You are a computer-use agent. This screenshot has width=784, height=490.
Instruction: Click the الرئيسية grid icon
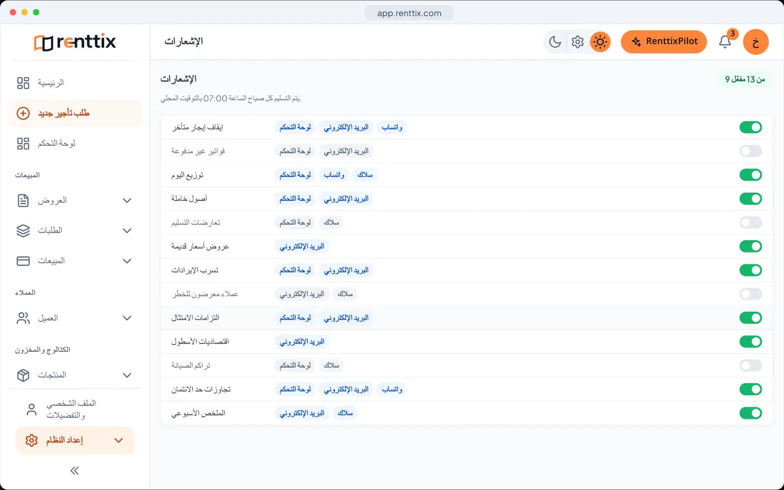point(23,83)
